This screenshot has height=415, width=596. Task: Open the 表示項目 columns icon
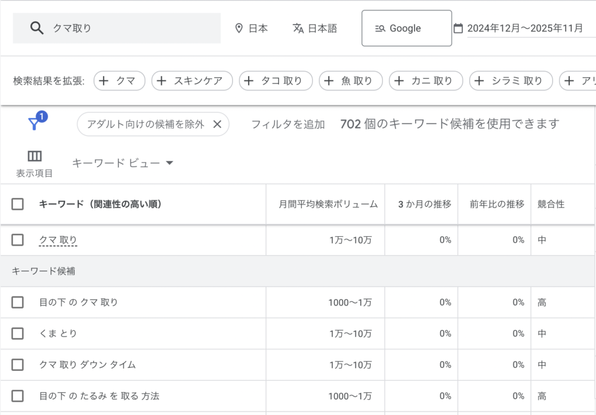(34, 156)
